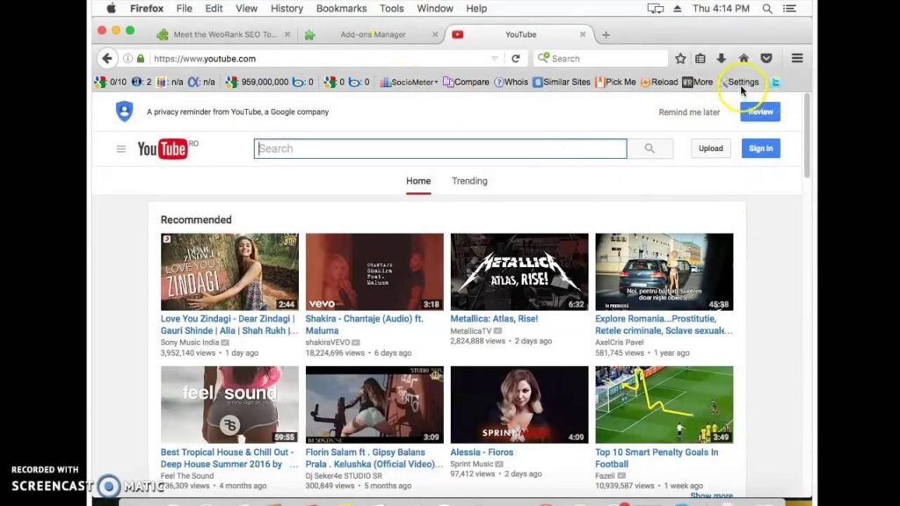Open Similar Sites from WebRank toolbar
Viewport: 900px width, 506px height.
pyautogui.click(x=562, y=82)
